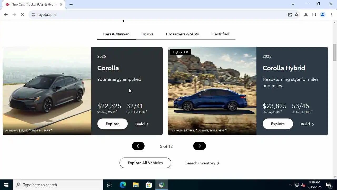Go back to the previous page
This screenshot has height=190, width=337.
point(6,15)
